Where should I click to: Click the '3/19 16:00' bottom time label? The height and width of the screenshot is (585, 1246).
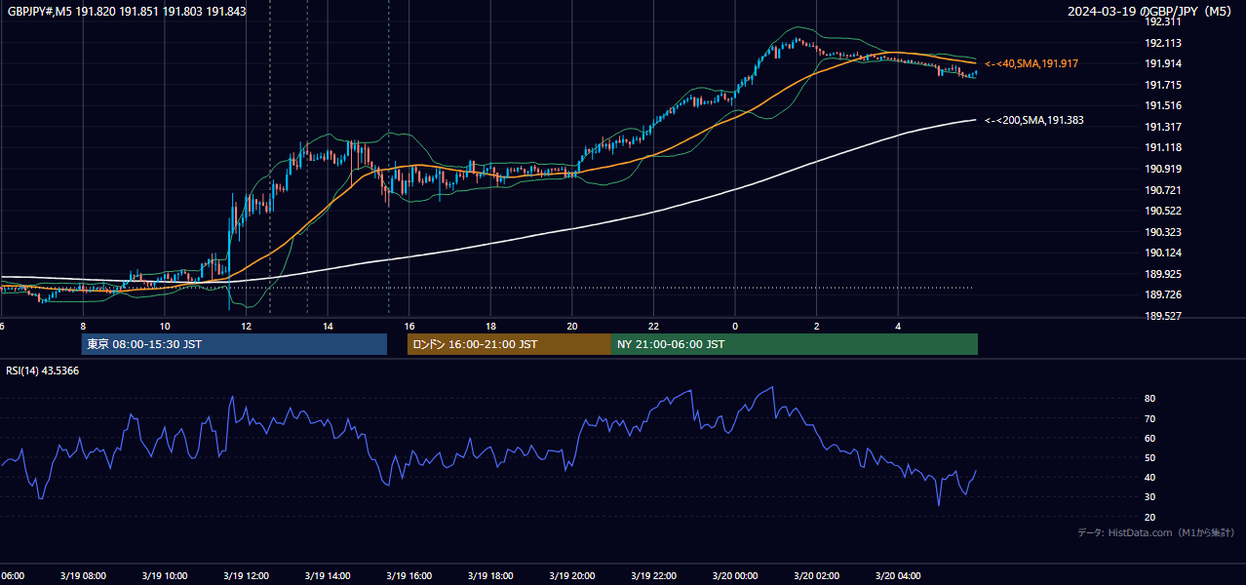click(409, 576)
